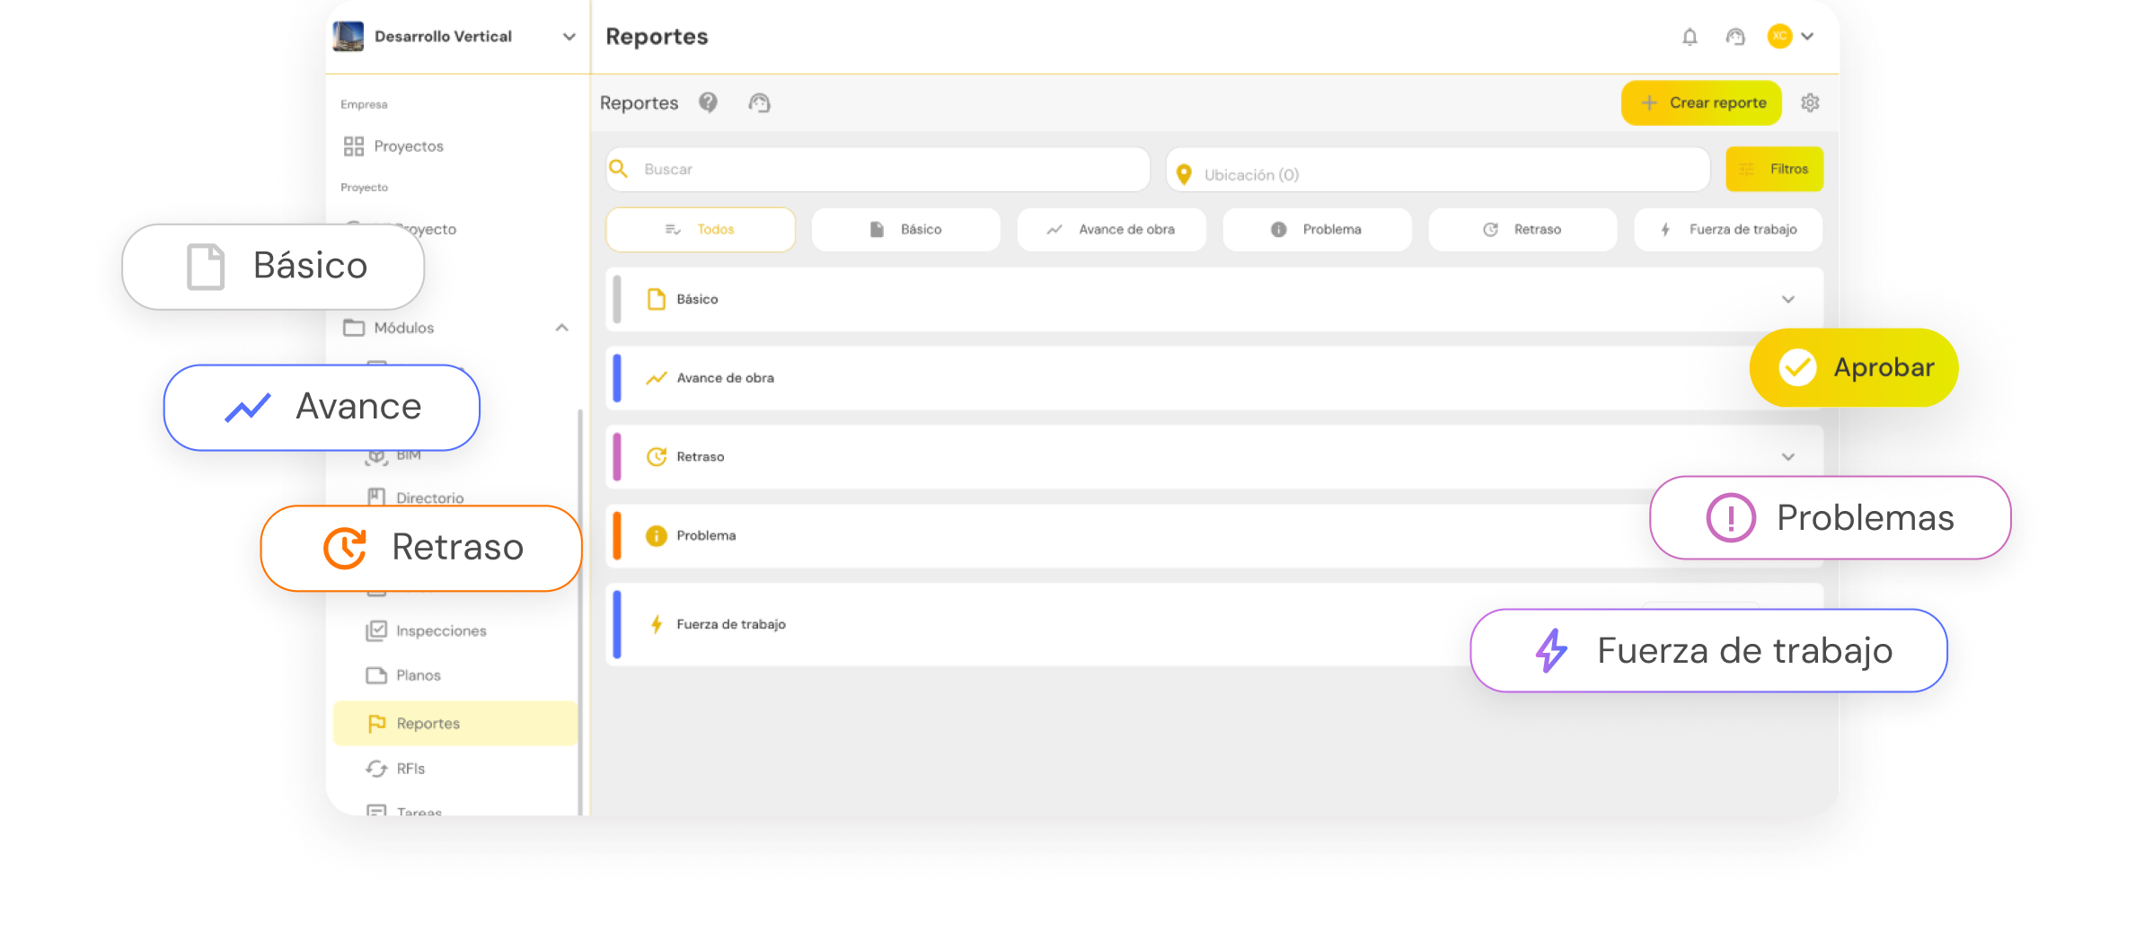Select the Fuerza de trabajo filter tab
The height and width of the screenshot is (951, 2153).
point(1728,230)
